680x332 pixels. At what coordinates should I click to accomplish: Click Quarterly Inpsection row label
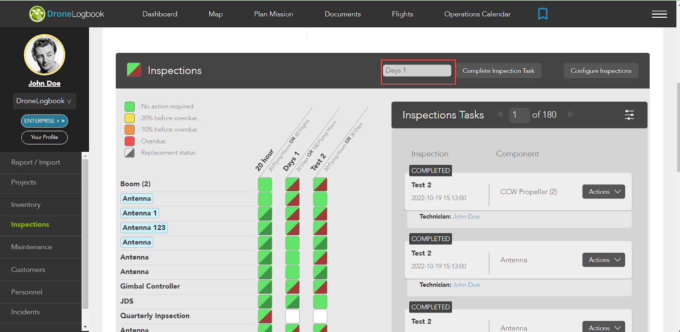[x=155, y=316]
